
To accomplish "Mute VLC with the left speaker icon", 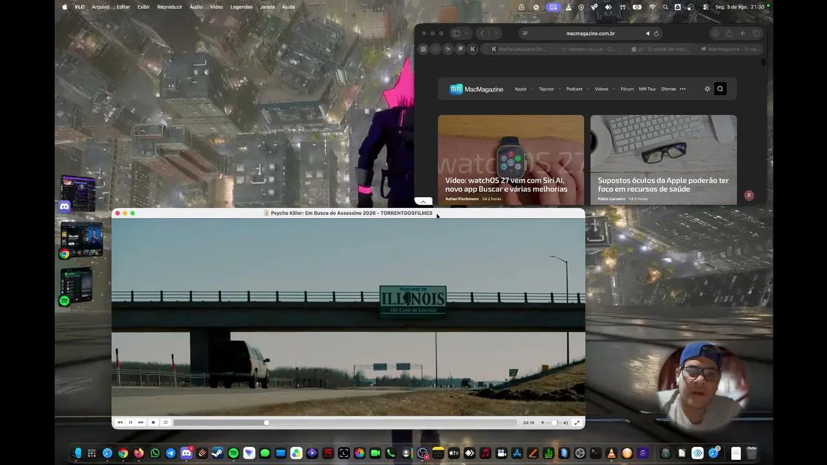I will click(542, 422).
